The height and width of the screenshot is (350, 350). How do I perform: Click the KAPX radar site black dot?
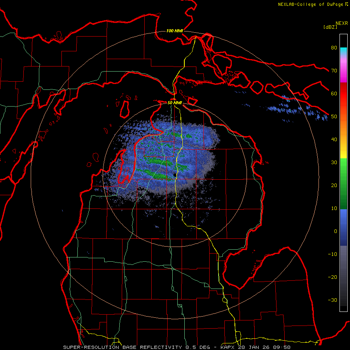pyautogui.click(x=175, y=175)
